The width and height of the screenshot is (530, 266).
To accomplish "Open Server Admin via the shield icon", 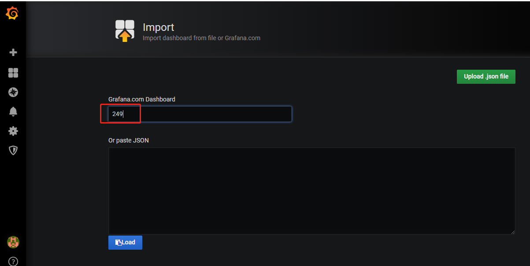I will pyautogui.click(x=13, y=150).
